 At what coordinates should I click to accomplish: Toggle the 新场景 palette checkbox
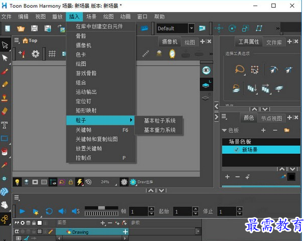click(x=236, y=150)
